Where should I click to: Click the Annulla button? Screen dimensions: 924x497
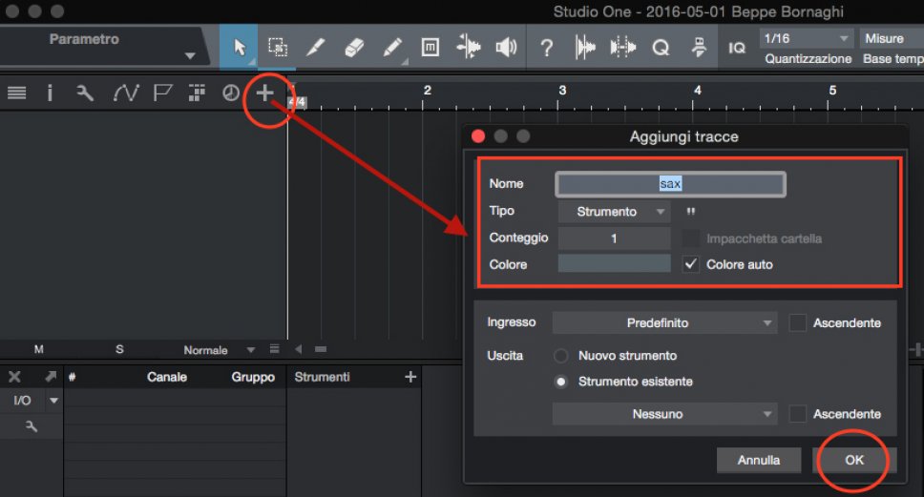click(x=759, y=460)
